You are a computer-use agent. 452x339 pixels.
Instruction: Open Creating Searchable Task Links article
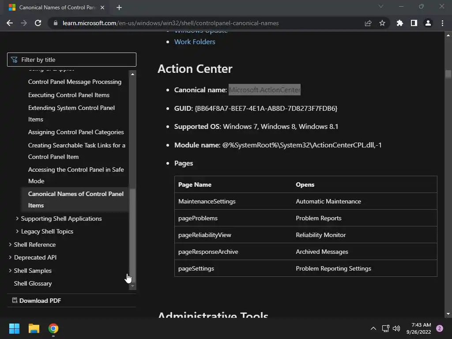point(76,151)
